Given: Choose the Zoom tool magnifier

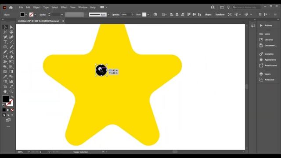Looking at the screenshot, I should [x=11, y=91].
